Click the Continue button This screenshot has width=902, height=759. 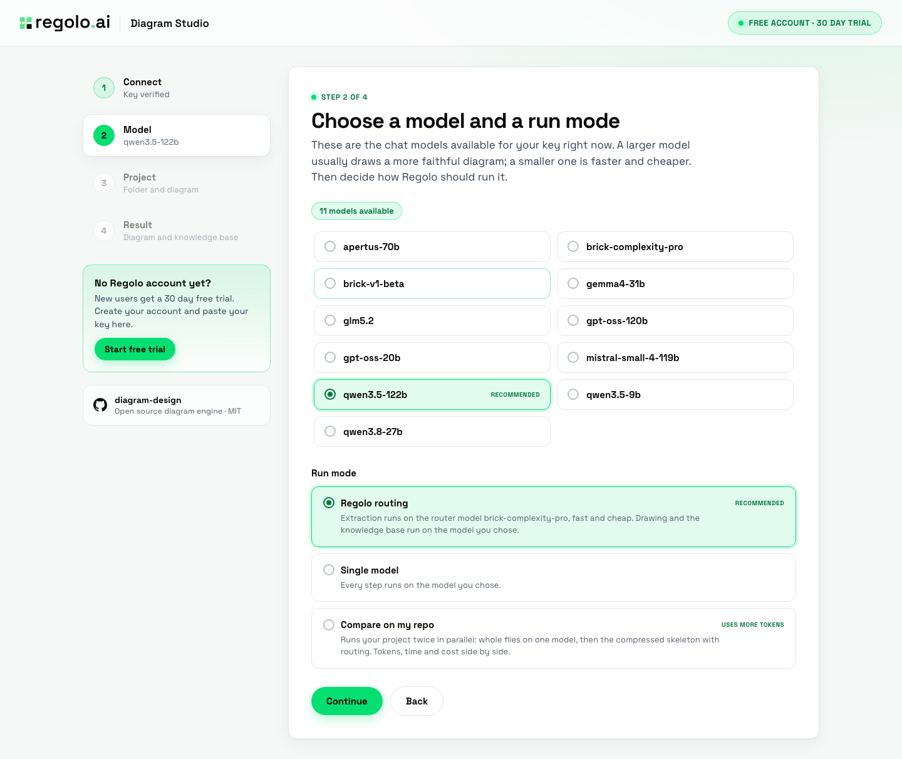(x=347, y=701)
